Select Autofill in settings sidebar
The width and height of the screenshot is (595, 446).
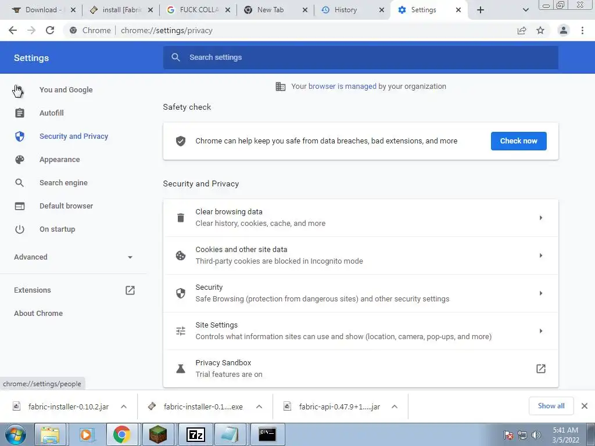[52, 113]
